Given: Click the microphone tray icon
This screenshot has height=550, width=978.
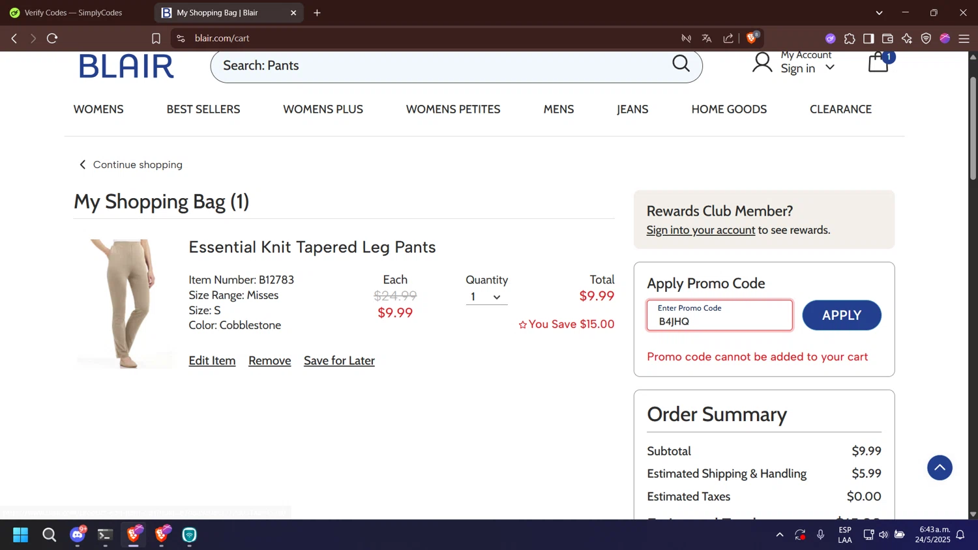Looking at the screenshot, I should [x=820, y=535].
